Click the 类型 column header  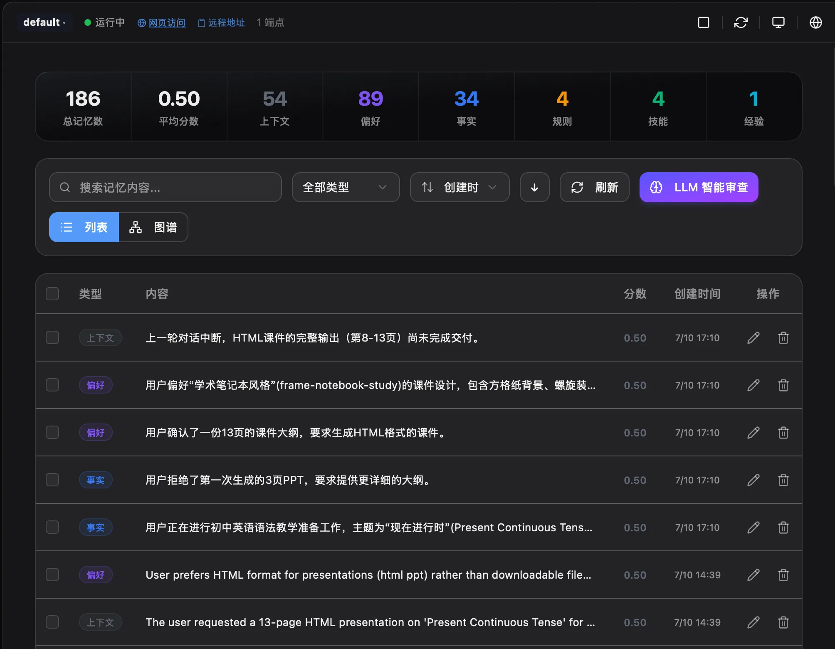pos(90,294)
